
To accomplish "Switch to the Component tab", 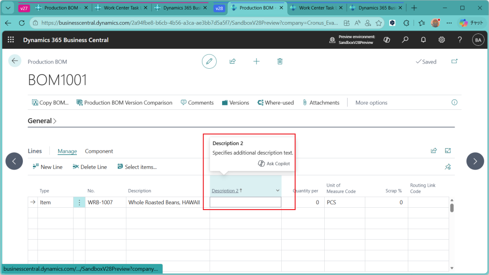I will 99,151.
